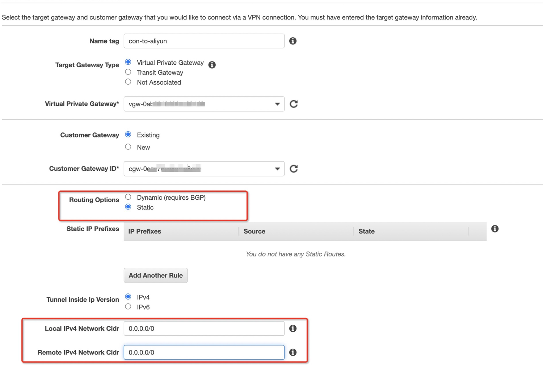Click the info icon beside Local IPv4 Network Cidr
Image resolution: width=543 pixels, height=365 pixels.
click(x=293, y=328)
